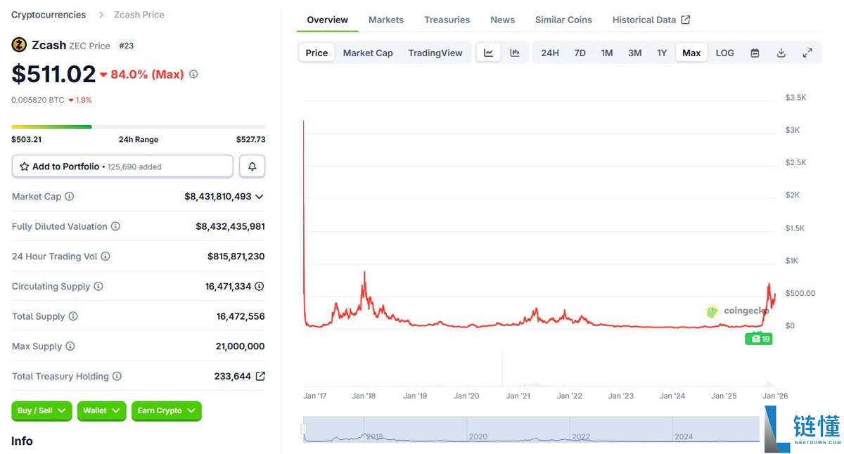Image resolution: width=844 pixels, height=454 pixels.
Task: Click the Zcash Price breadcrumb
Action: 139,15
